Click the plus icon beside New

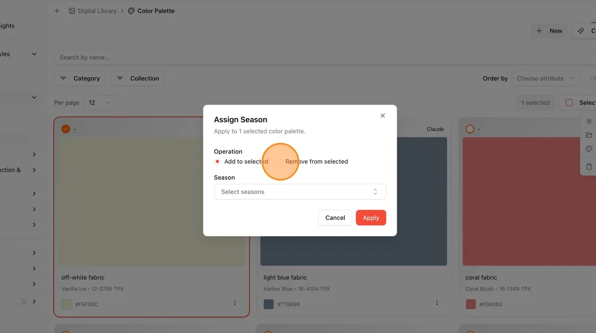point(539,31)
